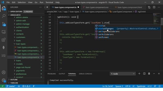163x91 pixels.
Task: Click the open changes compare icon
Action: coord(149,7)
